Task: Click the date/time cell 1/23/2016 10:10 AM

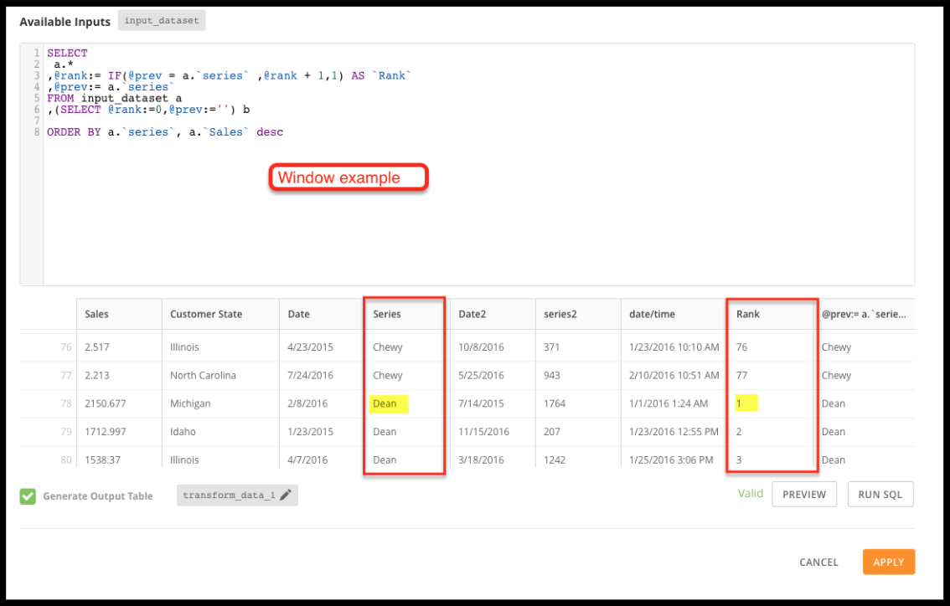Action: pyautogui.click(x=674, y=347)
